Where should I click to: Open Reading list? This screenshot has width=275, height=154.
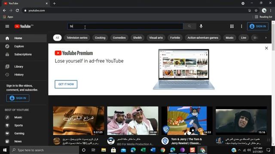click(263, 17)
